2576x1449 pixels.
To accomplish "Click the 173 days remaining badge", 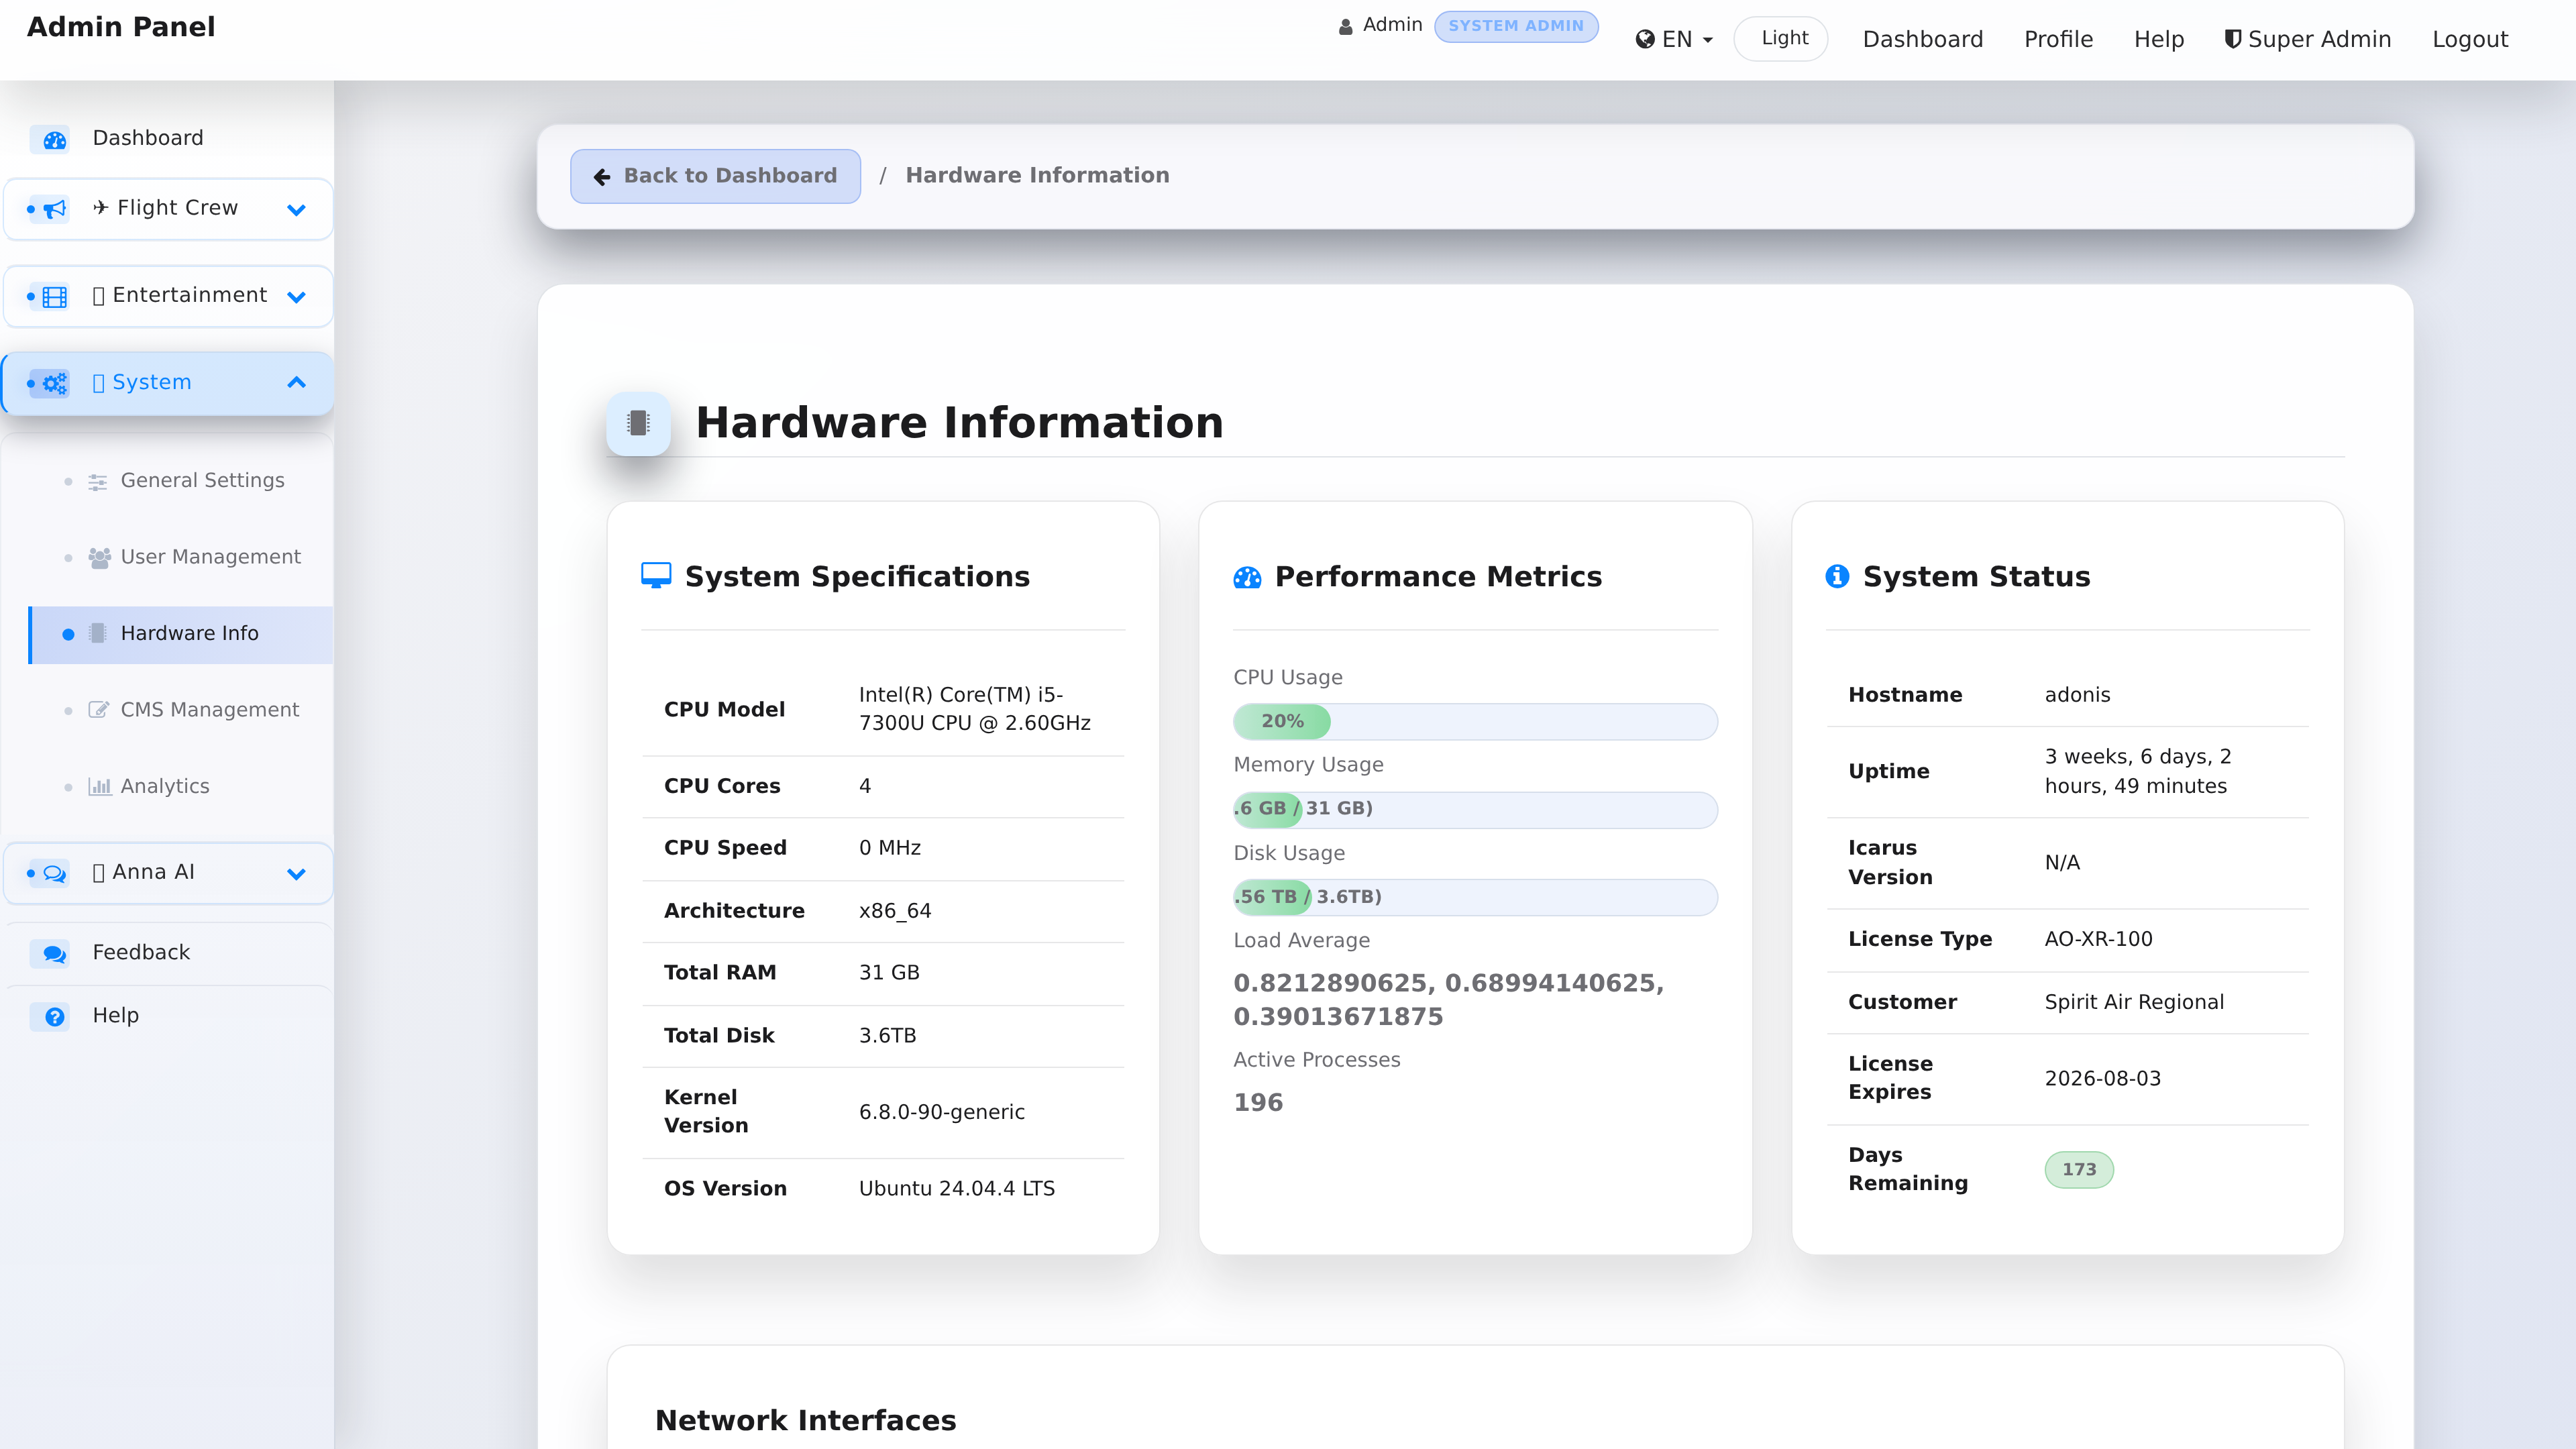I will point(2079,1169).
